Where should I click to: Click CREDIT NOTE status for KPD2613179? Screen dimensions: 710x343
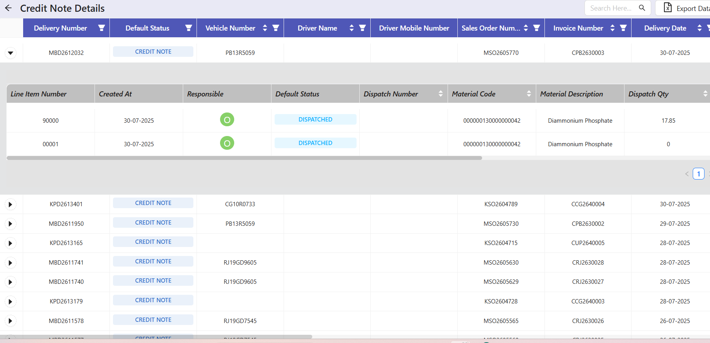click(x=153, y=300)
